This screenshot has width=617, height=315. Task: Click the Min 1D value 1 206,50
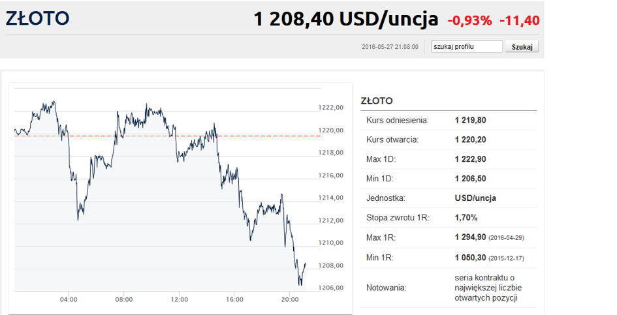click(x=470, y=179)
